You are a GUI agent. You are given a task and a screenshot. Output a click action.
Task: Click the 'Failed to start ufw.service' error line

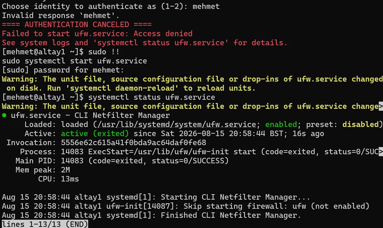(x=97, y=34)
